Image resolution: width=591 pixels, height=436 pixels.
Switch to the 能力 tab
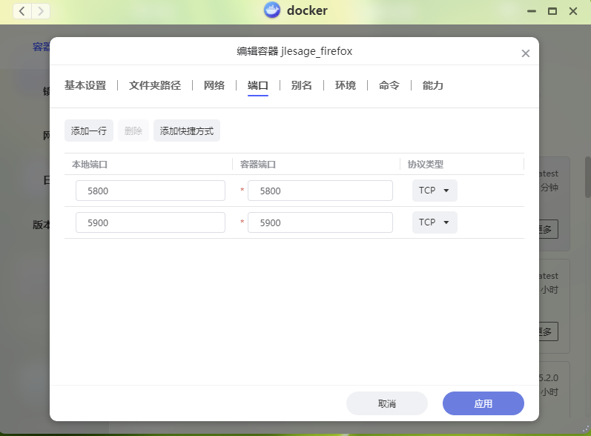tap(433, 85)
